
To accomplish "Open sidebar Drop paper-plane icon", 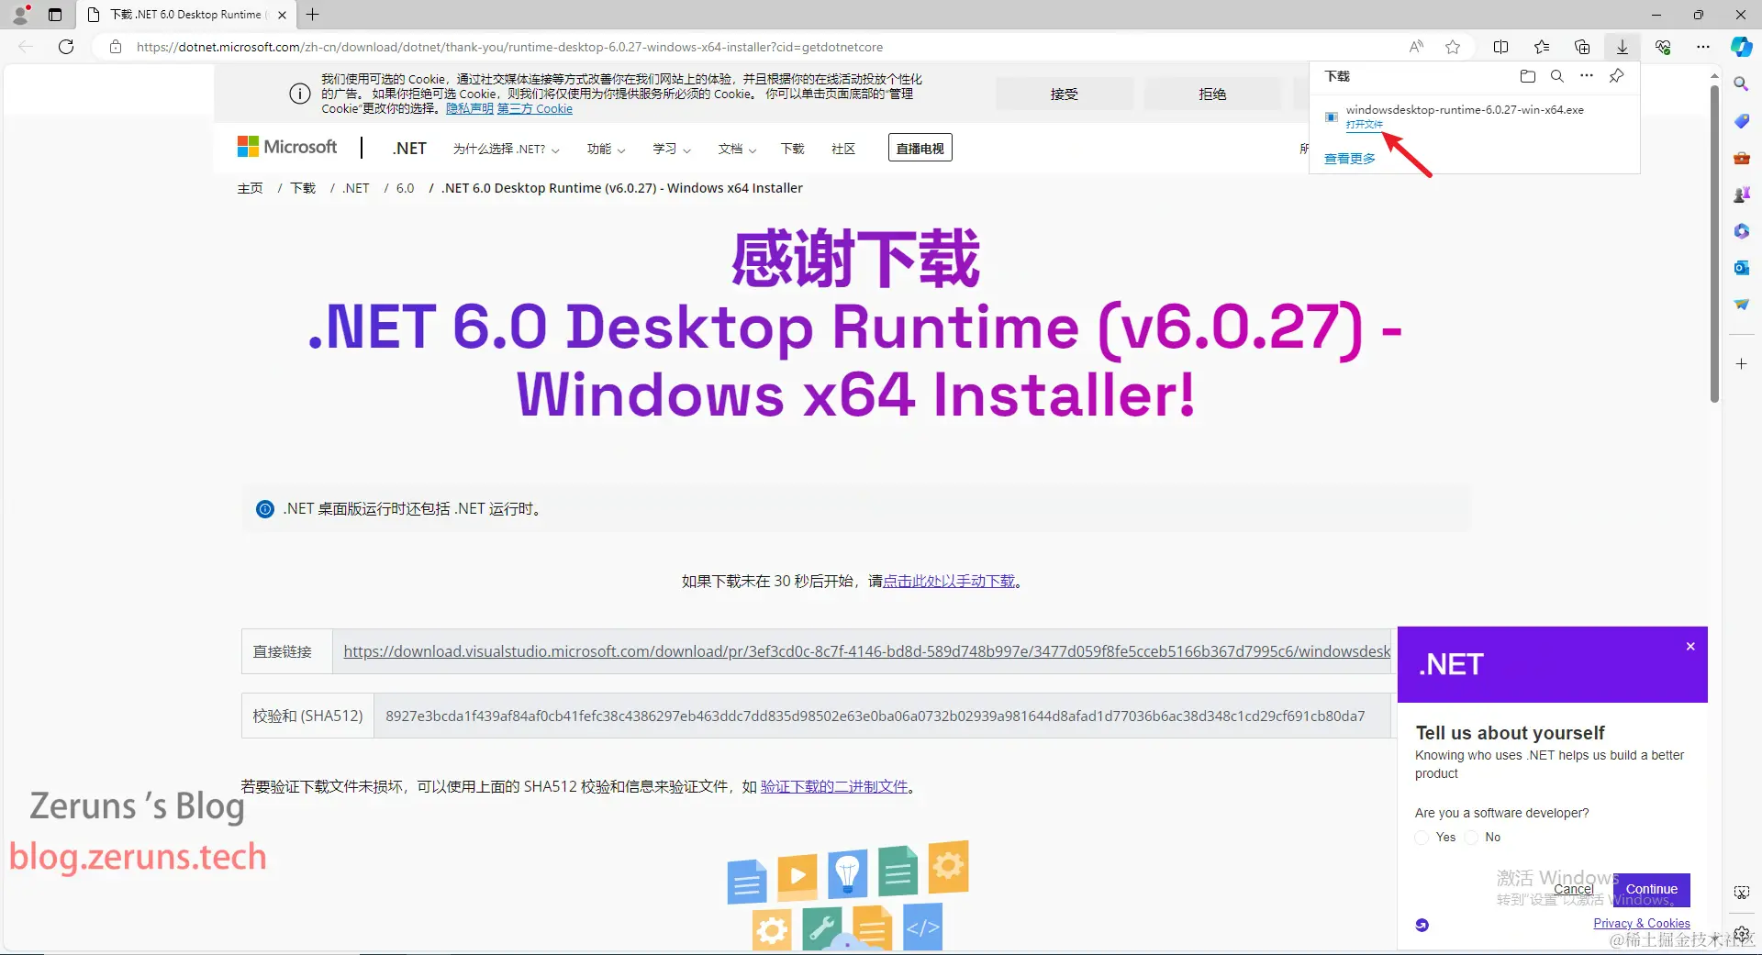I will tap(1741, 305).
